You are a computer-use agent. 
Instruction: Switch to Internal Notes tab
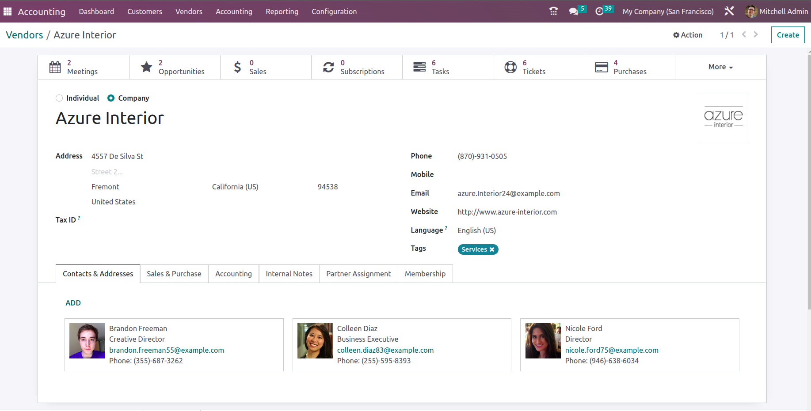(289, 274)
